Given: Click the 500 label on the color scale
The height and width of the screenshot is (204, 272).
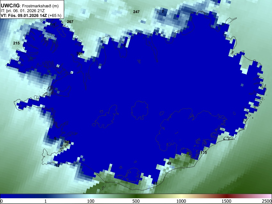Looking at the screenshot, I should (x=136, y=201).
